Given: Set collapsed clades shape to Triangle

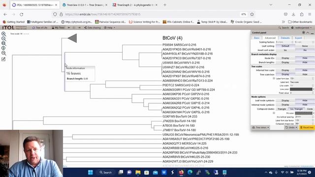Looking at the screenshot, I should coord(282,109).
